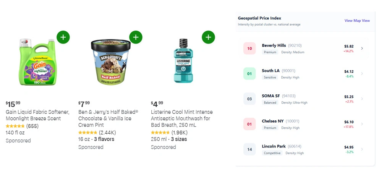Click Ben & Jerry's star rating
392x178 pixels.
pos(87,133)
